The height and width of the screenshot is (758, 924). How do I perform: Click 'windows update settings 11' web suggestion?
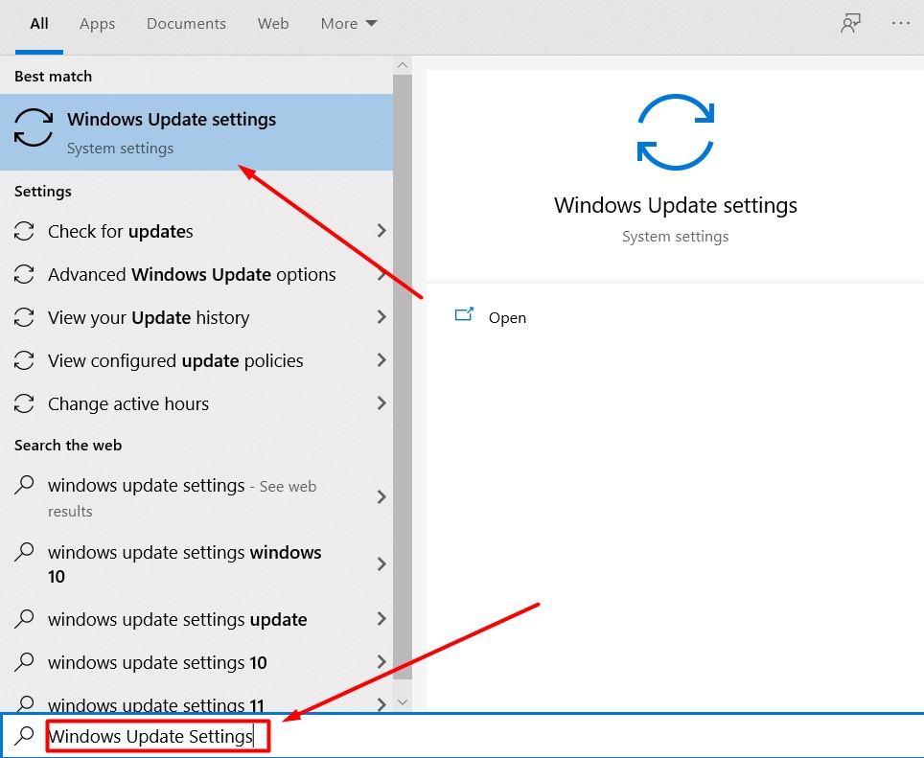coord(155,704)
